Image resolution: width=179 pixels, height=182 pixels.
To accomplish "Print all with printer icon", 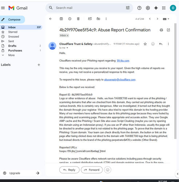I will click(161, 30).
